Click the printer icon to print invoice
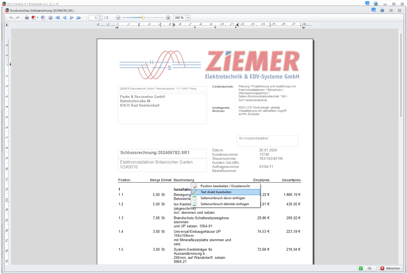Viewport: 407px width, 274px height. click(27, 18)
